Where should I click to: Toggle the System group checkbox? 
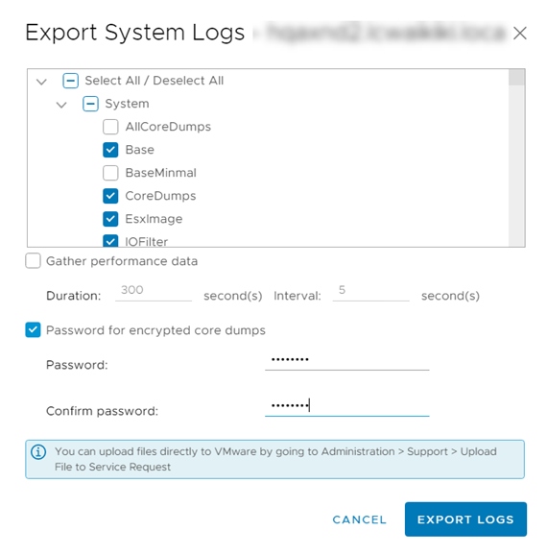point(90,104)
